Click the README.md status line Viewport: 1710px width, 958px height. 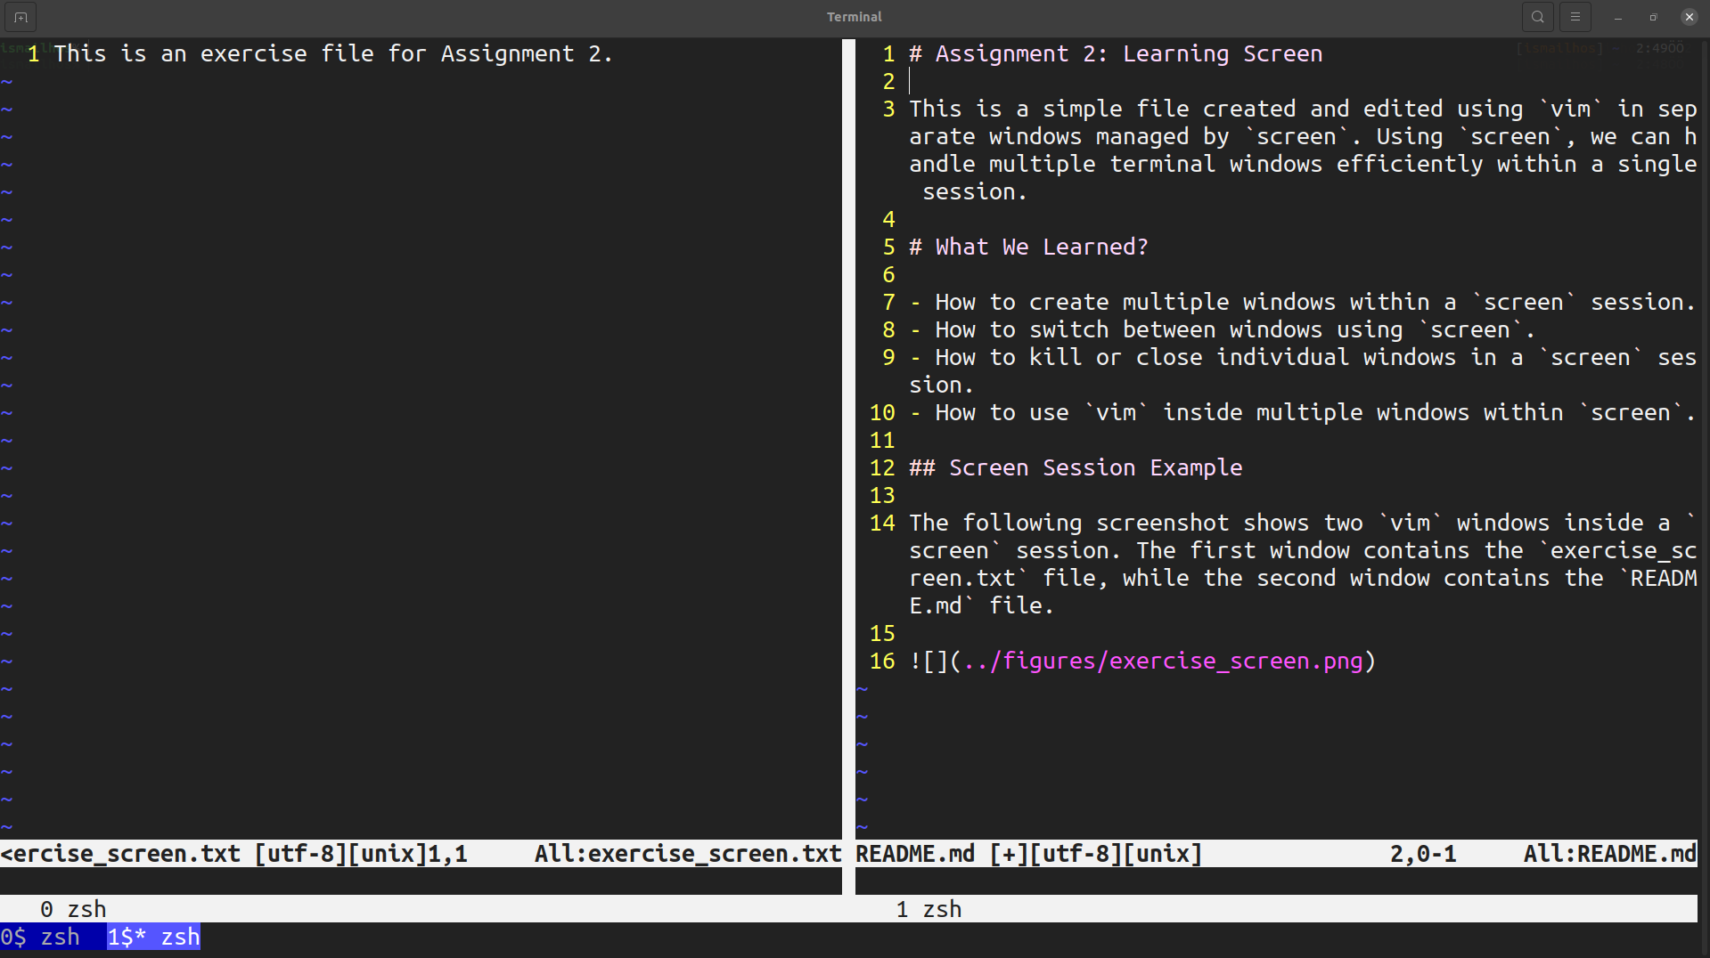tap(1274, 854)
